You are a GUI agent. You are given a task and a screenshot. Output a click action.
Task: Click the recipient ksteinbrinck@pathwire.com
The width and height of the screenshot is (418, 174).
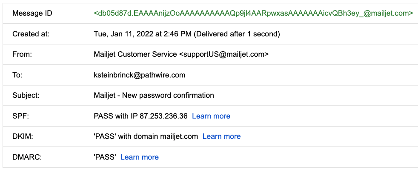140,75
